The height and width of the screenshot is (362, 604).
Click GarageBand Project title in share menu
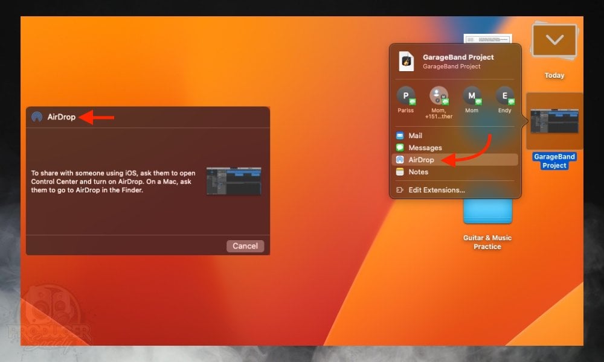pos(458,57)
